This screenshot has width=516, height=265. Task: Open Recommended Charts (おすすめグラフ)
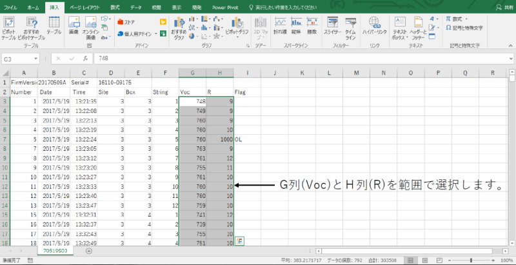coord(179,26)
